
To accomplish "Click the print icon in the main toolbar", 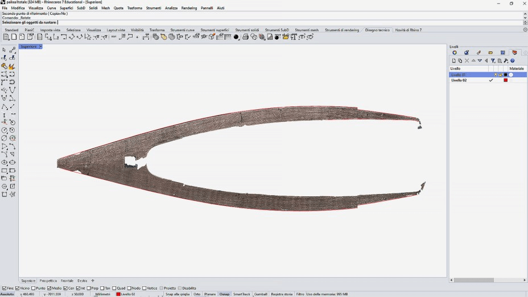I will [245, 37].
